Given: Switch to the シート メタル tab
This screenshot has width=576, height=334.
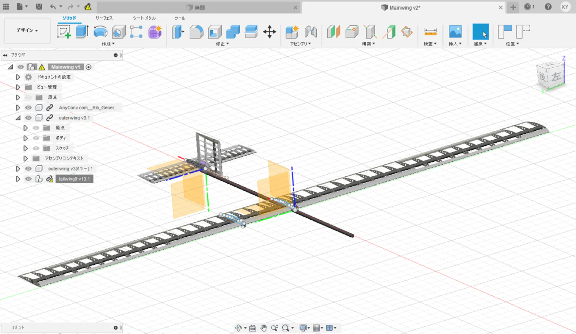Looking at the screenshot, I should 144,18.
